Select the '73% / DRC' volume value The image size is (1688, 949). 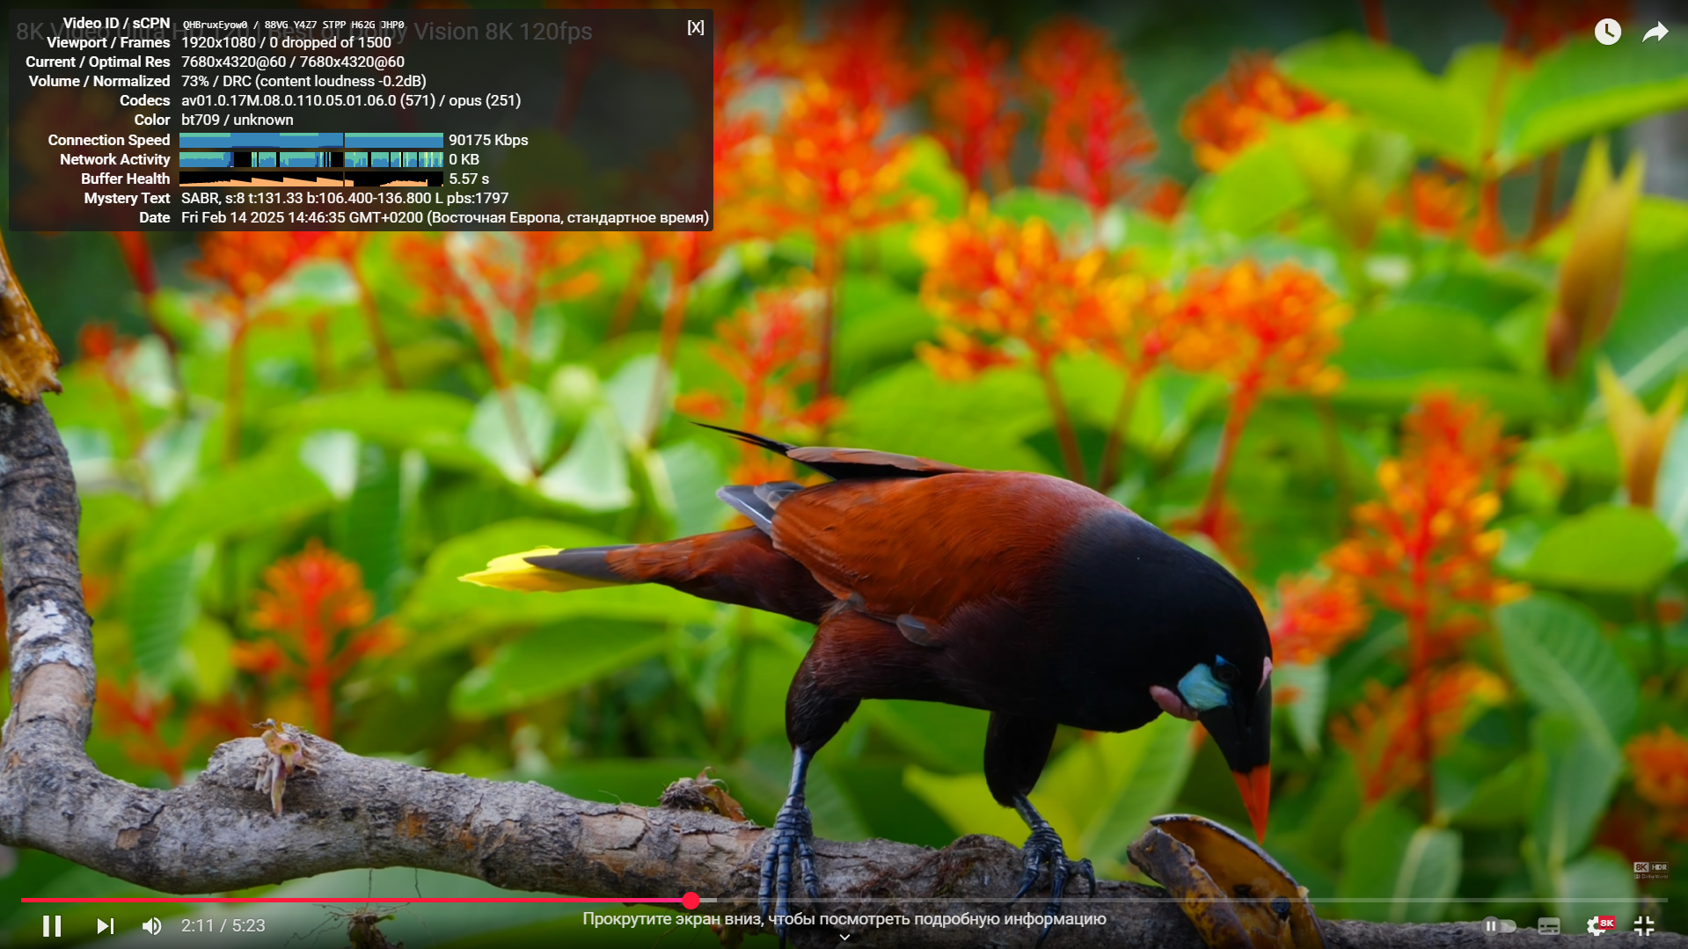point(303,81)
